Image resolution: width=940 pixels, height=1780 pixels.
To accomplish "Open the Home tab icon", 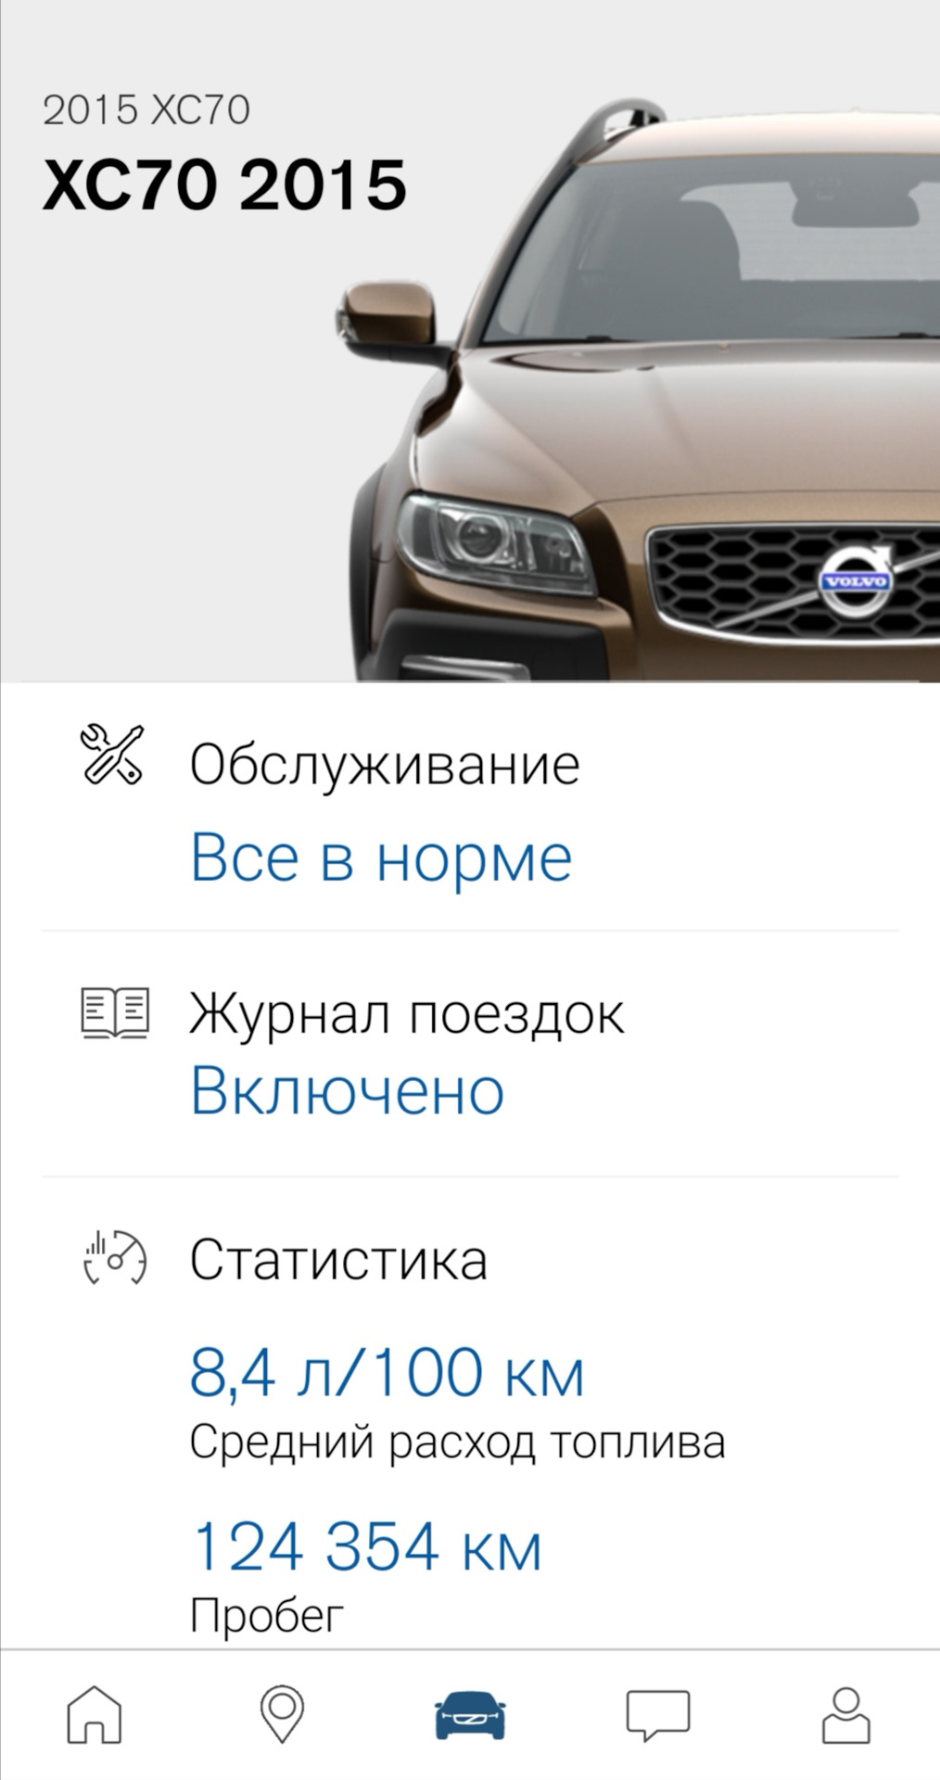I will [94, 1713].
